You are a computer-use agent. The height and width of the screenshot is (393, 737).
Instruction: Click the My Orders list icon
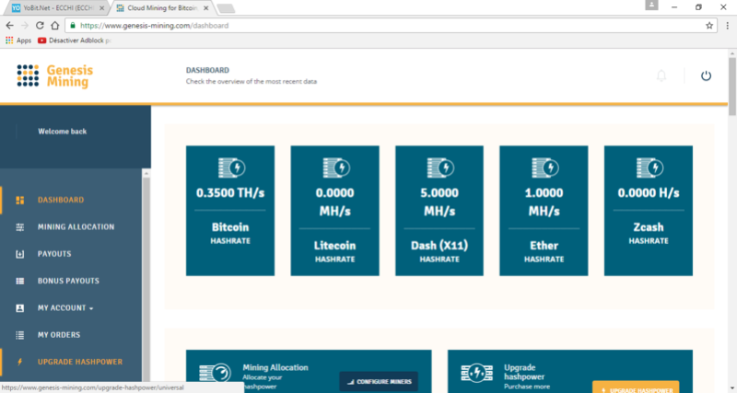pos(19,335)
